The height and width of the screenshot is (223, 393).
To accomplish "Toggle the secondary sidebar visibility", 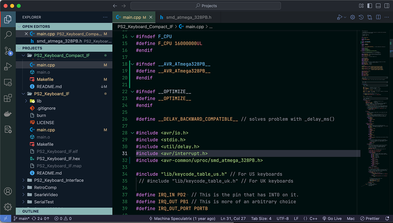I will pos(387,5).
